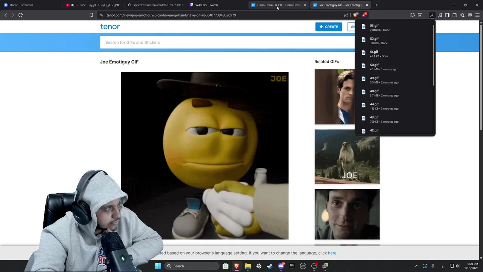This screenshot has height=272, width=483.
Task: Close the Joe Emotiguy GIF tab
Action: coord(367,5)
